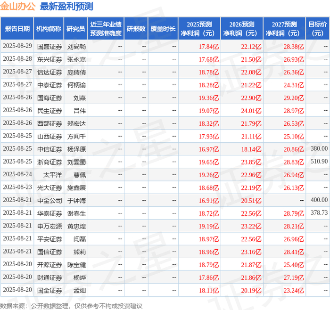Click the 报告日期 column header
Image resolution: width=330 pixels, height=310 pixels.
point(17,29)
